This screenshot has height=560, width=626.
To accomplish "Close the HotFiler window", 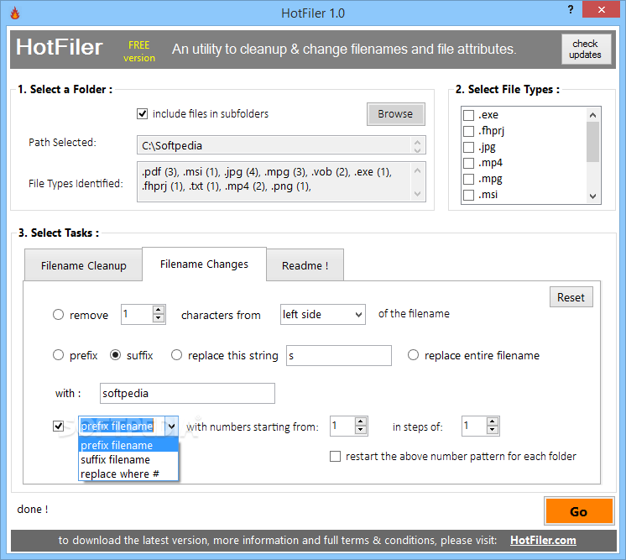I will [602, 9].
